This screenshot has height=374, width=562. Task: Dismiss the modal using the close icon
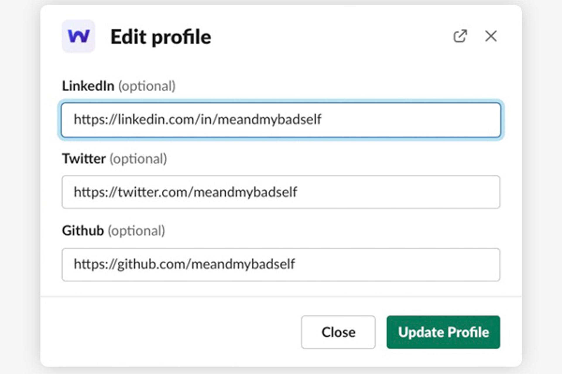[x=491, y=36]
